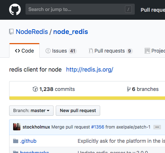Screen dimensions: 165x153
Task: Open the http://redis.js.org/ website link
Action: click(x=90, y=70)
